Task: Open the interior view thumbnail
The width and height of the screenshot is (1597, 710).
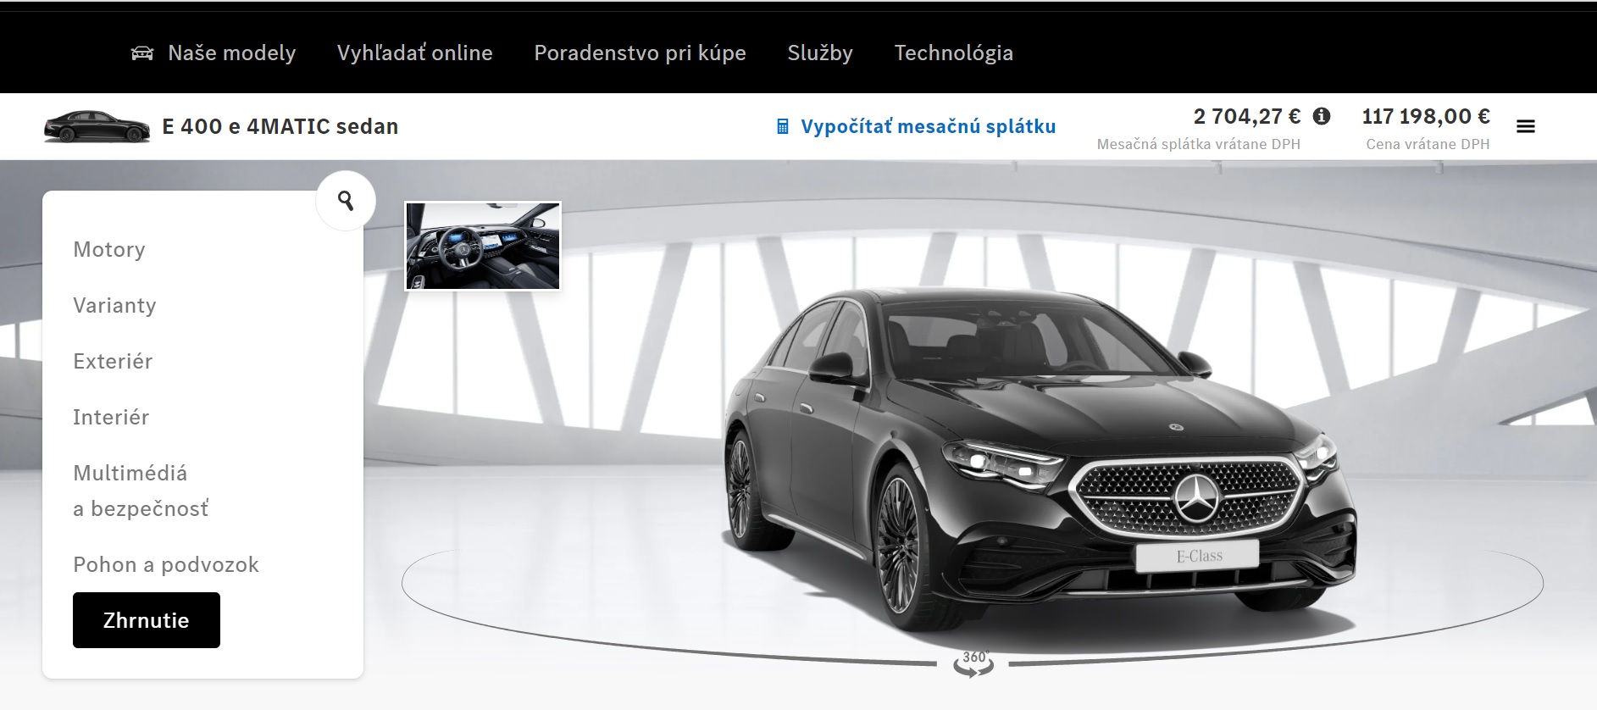Action: point(483,246)
